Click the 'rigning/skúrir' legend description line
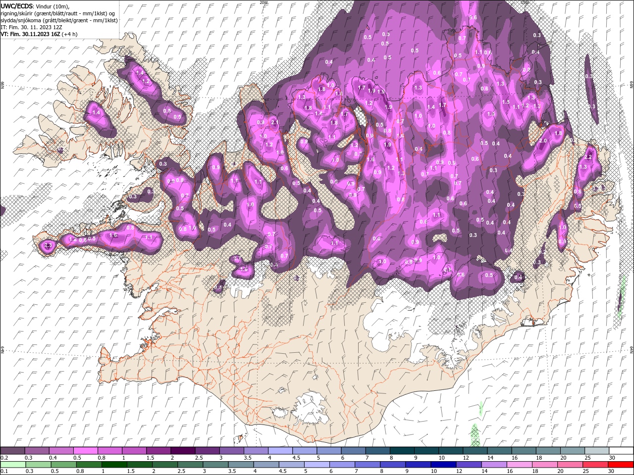 pyautogui.click(x=58, y=13)
